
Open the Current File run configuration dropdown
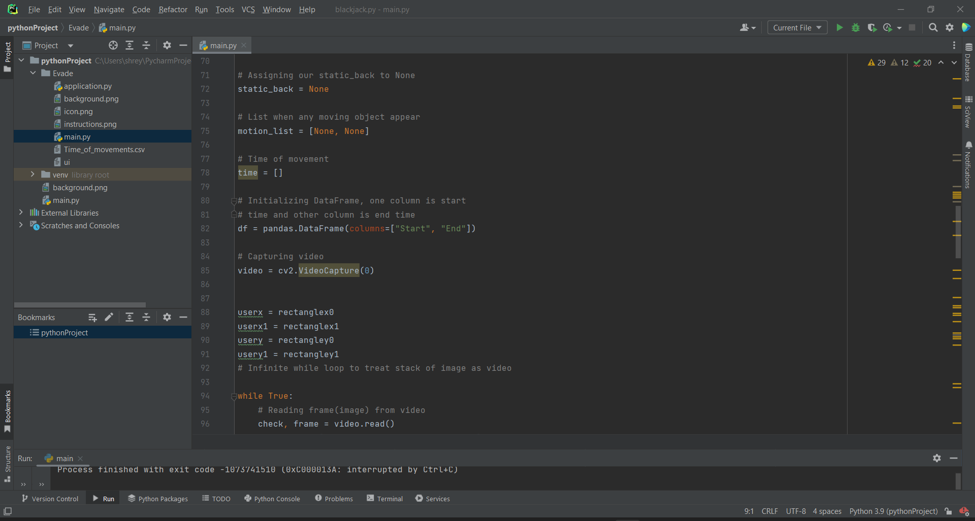tap(797, 28)
